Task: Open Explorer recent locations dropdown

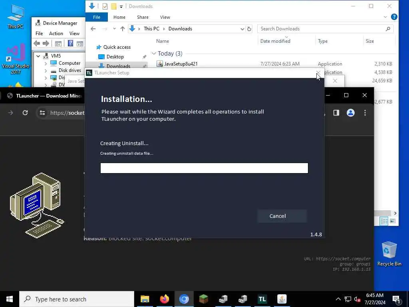Action: tap(114, 29)
